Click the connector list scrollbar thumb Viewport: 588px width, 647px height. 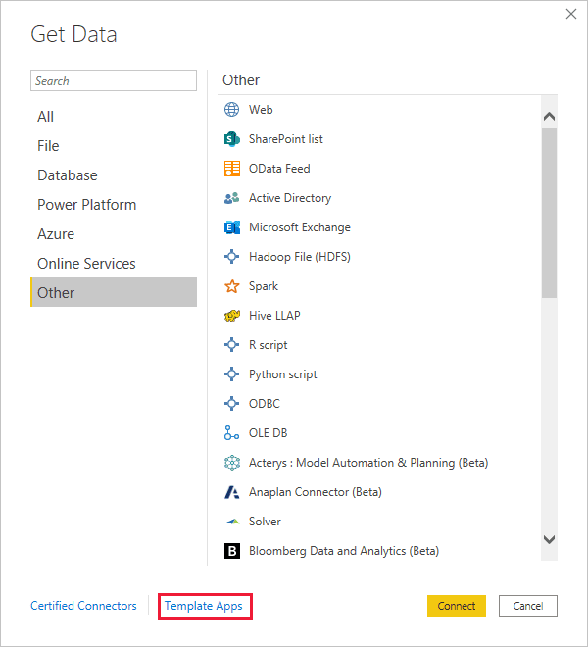549,211
